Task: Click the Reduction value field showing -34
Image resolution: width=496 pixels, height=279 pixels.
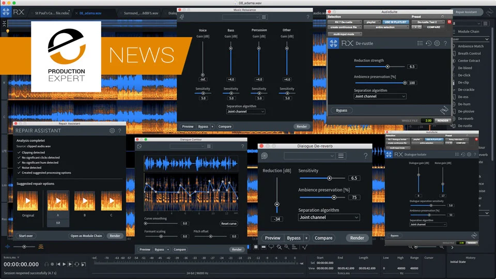Action: (277, 219)
